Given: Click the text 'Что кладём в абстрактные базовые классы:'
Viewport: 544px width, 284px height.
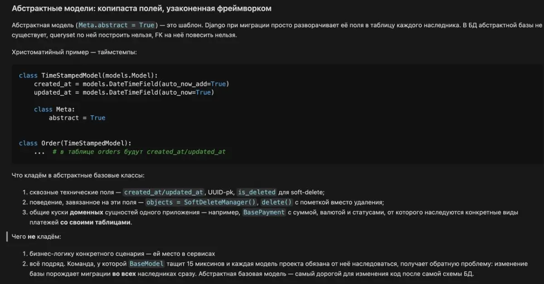Looking at the screenshot, I should [x=78, y=175].
